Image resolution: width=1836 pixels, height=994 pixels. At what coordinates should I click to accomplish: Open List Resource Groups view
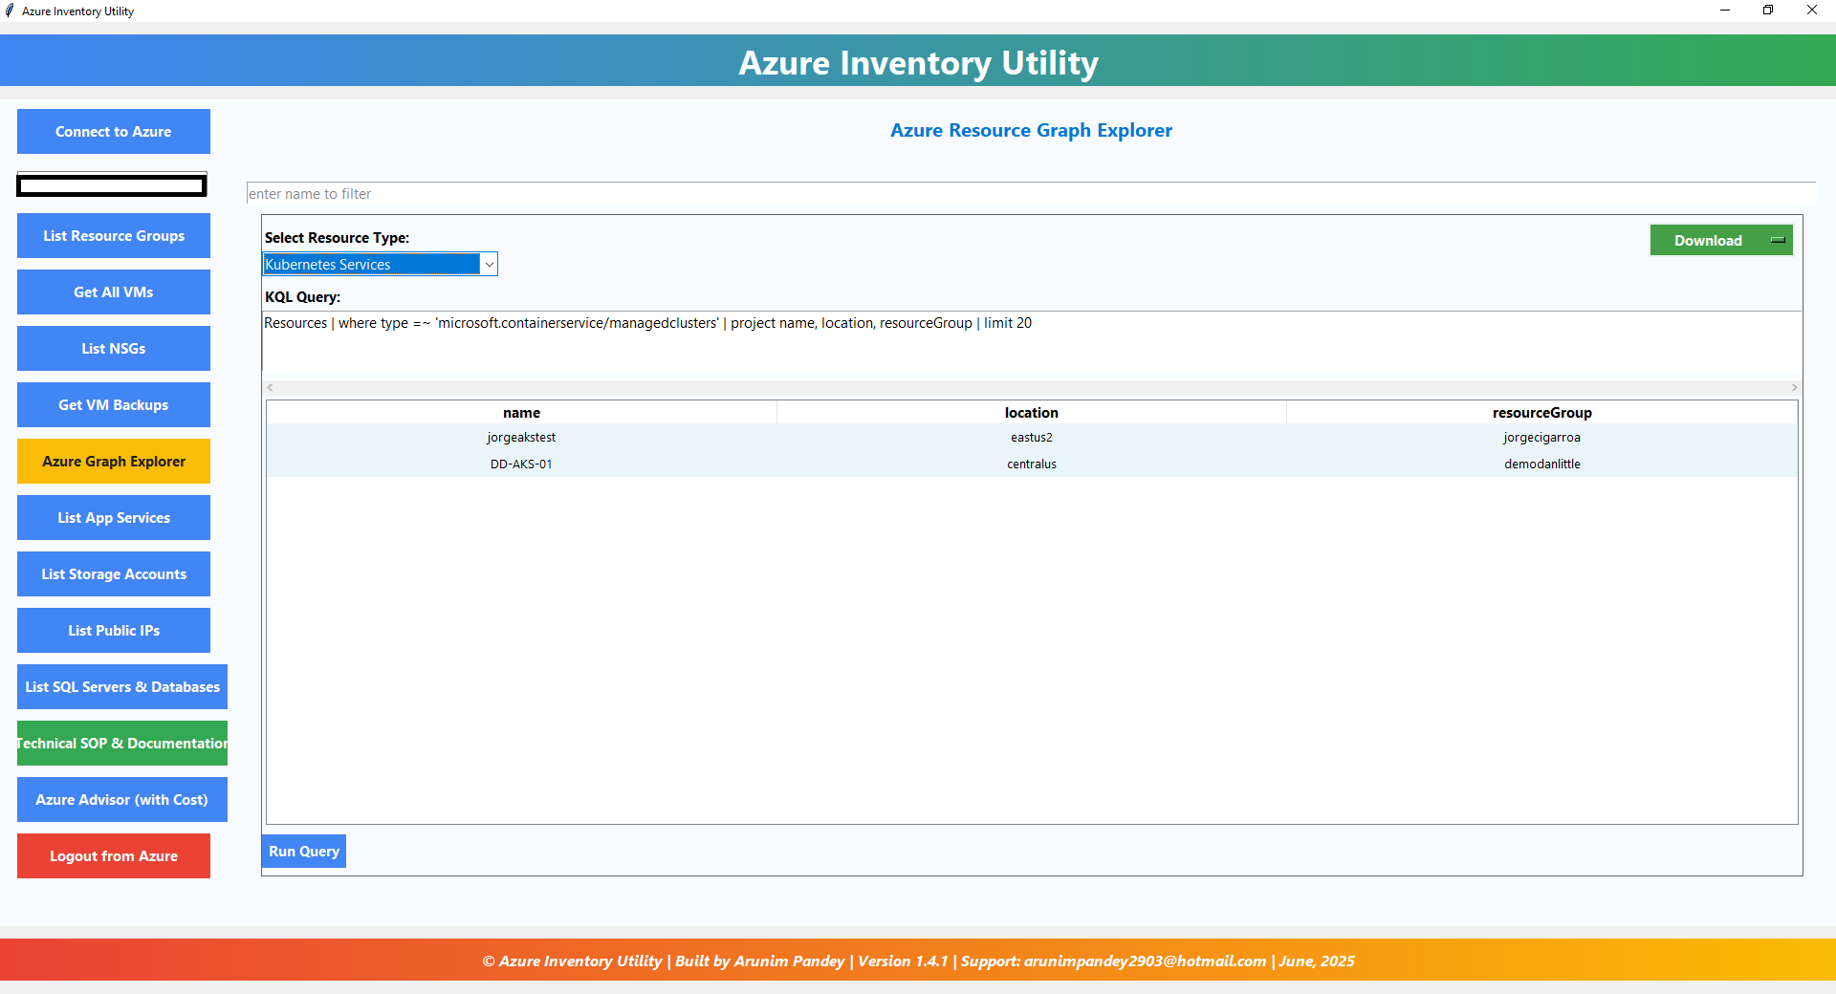[x=113, y=235]
